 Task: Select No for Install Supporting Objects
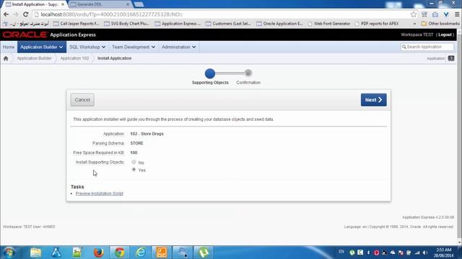click(134, 162)
